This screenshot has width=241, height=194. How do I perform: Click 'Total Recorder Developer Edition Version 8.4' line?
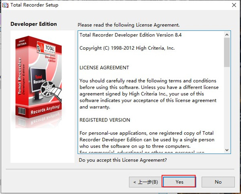coord(131,35)
